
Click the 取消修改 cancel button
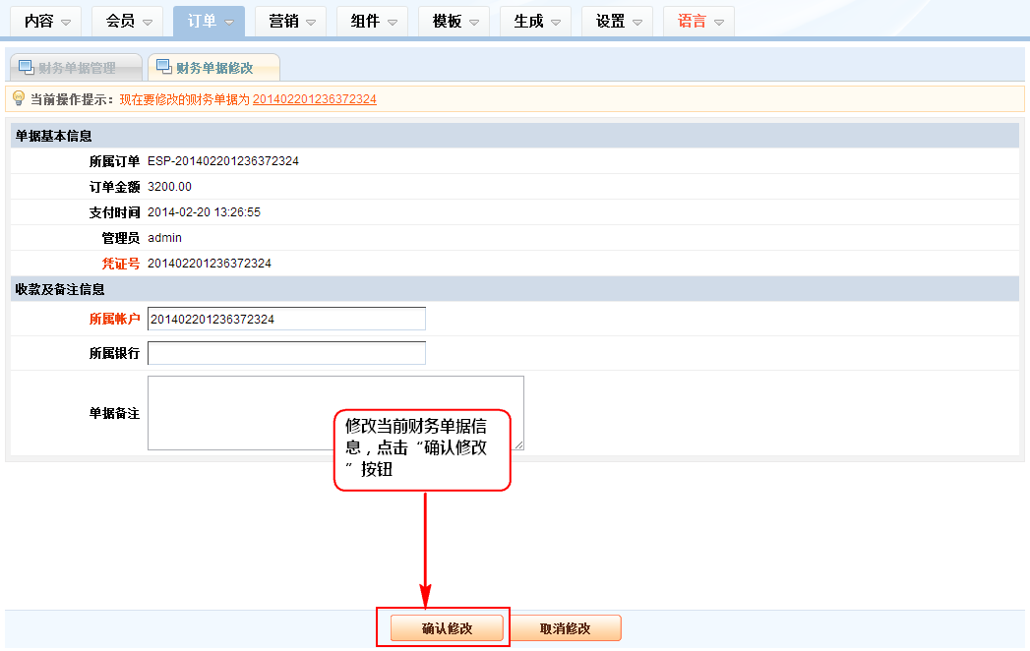(x=565, y=628)
